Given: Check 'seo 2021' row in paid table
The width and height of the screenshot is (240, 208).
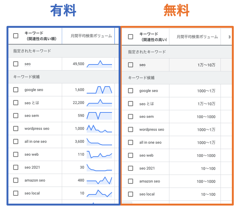Looking at the screenshot, I should pos(16,167).
